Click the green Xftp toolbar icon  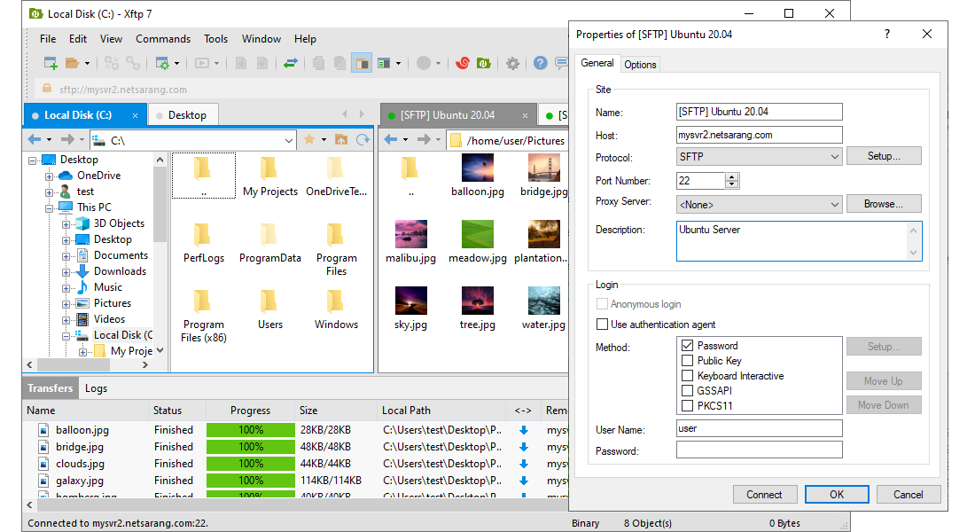[x=484, y=63]
